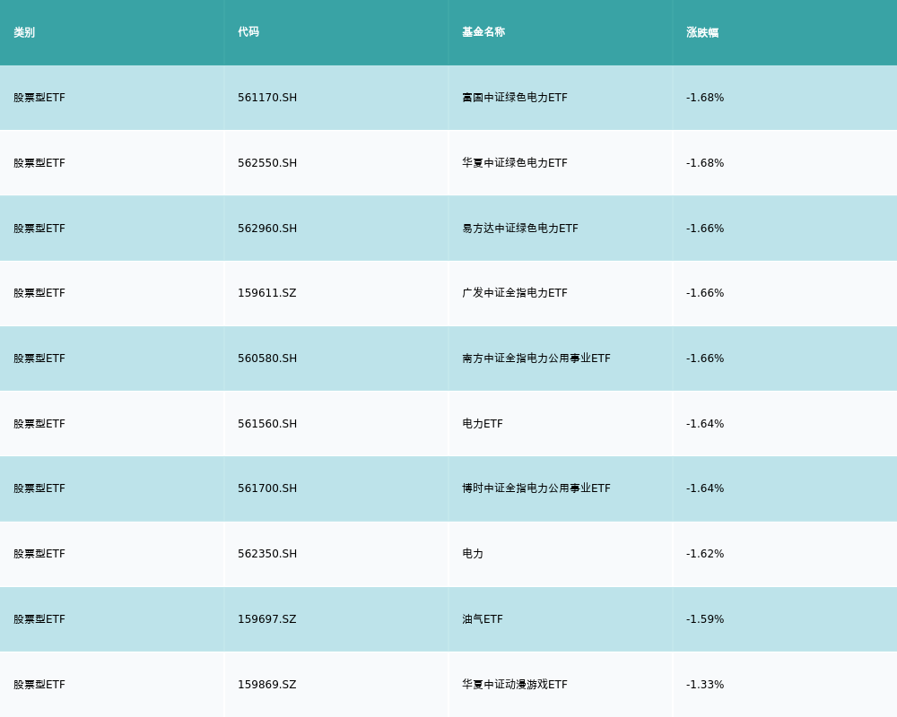Open 富国中证绿色电力ETF fund name
The width and height of the screenshot is (897, 717).
514,98
